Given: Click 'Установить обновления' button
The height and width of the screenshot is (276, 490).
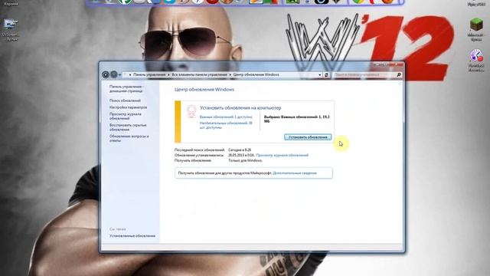Looking at the screenshot, I should point(308,137).
